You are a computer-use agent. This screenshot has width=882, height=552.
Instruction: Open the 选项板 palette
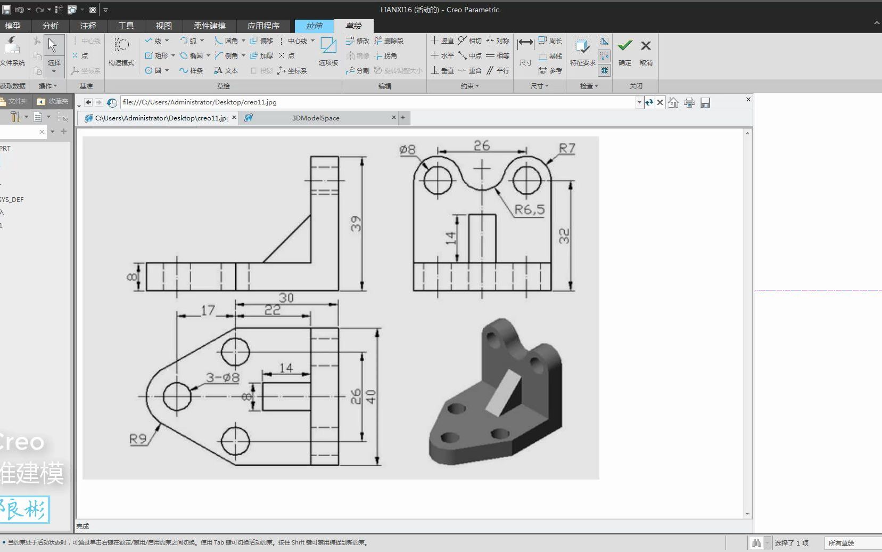pyautogui.click(x=328, y=52)
